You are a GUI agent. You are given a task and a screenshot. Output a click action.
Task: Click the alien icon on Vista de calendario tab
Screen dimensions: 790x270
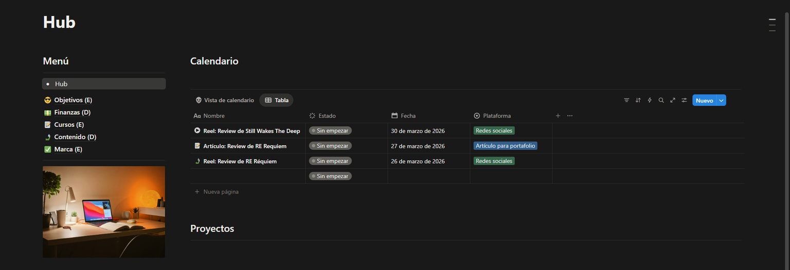pyautogui.click(x=199, y=100)
